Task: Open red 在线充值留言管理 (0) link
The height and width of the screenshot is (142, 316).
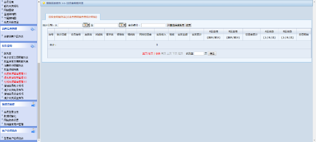Action: [x=15, y=82]
